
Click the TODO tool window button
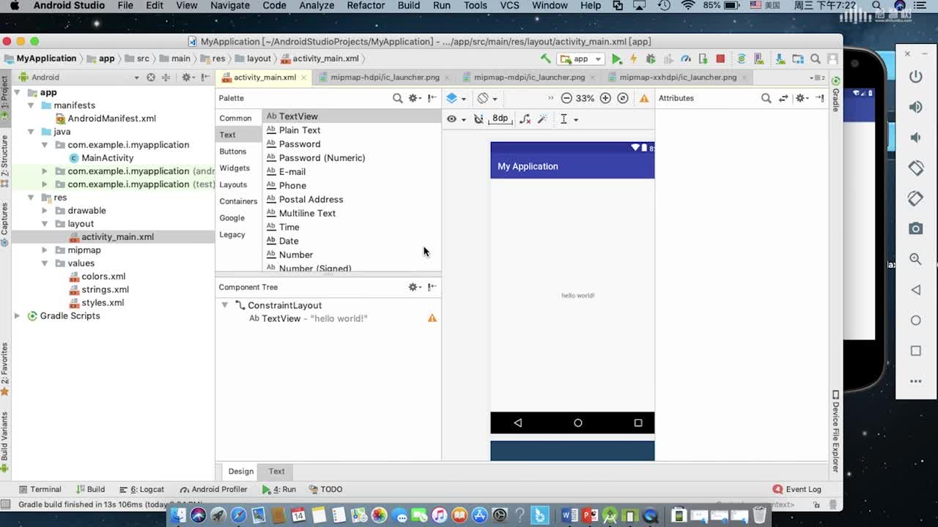pyautogui.click(x=325, y=489)
